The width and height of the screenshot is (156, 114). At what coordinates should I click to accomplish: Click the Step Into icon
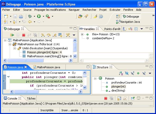[x=43, y=35]
